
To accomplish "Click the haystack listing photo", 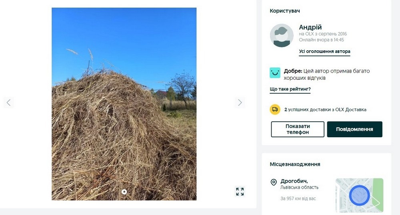I will (124, 104).
